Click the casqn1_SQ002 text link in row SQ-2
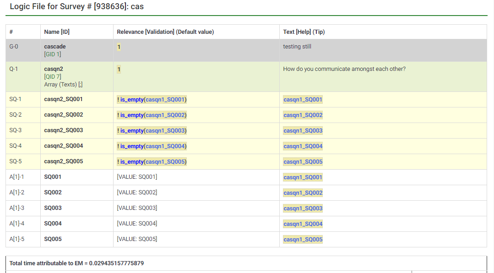Viewport: 494px width, 273px height. pos(303,115)
